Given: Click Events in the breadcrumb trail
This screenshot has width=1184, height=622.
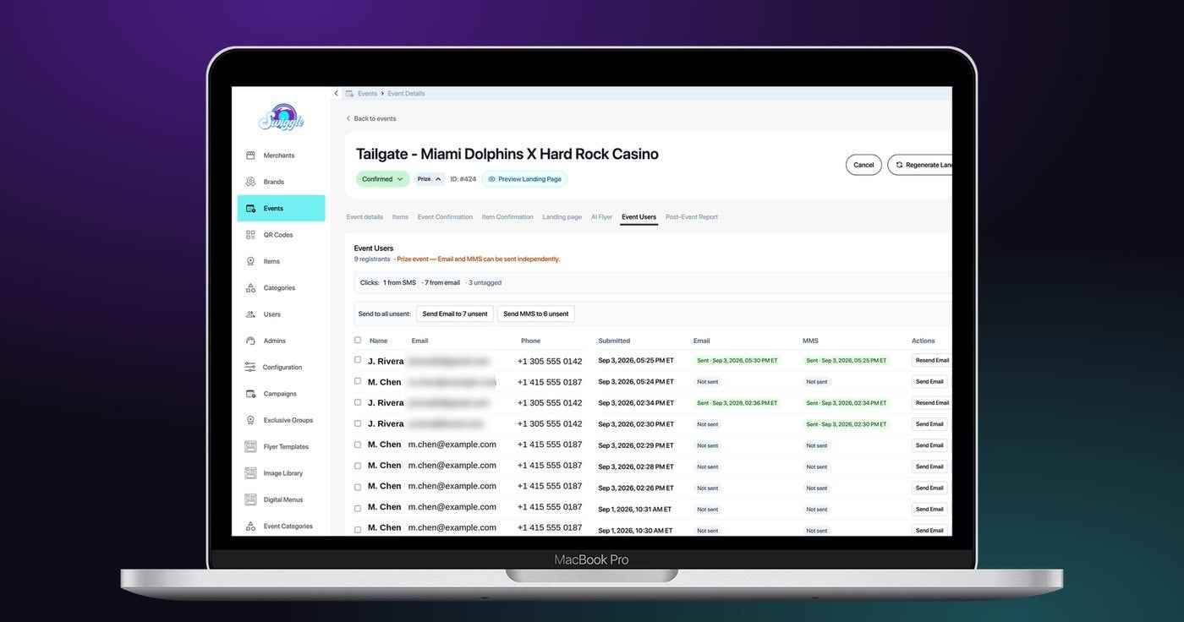Looking at the screenshot, I should [367, 94].
